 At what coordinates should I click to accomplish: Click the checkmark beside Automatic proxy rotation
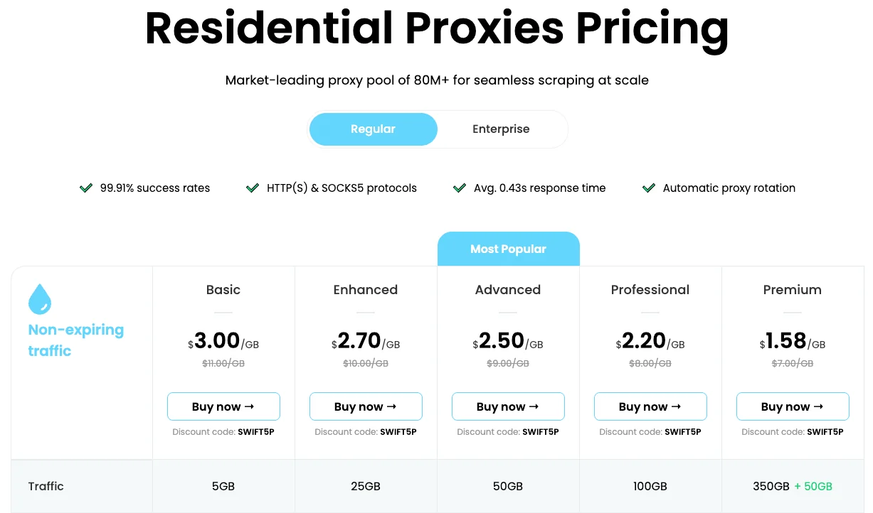[x=648, y=188]
